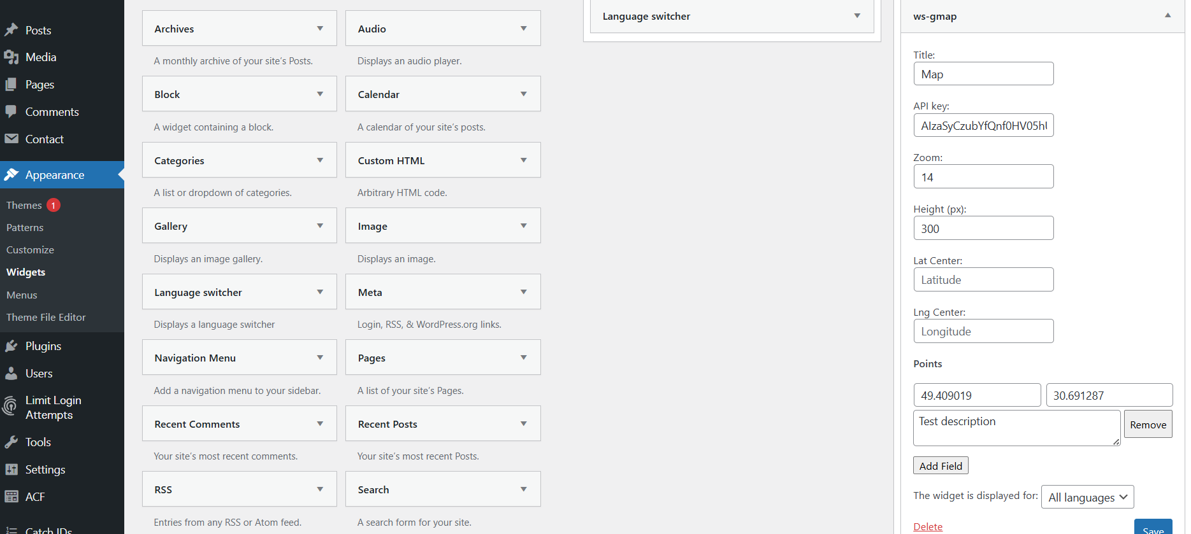Focus the Lng Center Longitude field
The height and width of the screenshot is (534, 1191).
(x=983, y=332)
